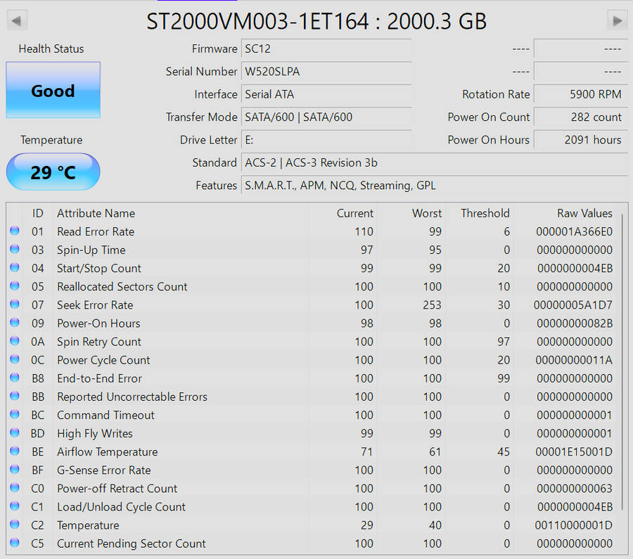
Task: Click the status dot beside Current Pending Sector Count
Action: tap(15, 543)
